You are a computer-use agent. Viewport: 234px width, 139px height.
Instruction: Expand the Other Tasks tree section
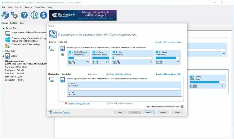3,51
